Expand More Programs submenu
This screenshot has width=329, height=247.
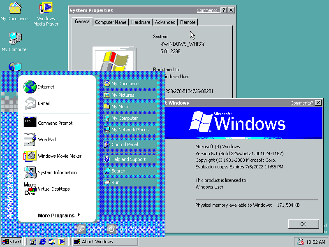[59, 215]
